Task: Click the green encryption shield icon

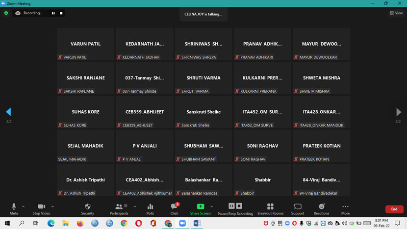Action: tap(6, 13)
